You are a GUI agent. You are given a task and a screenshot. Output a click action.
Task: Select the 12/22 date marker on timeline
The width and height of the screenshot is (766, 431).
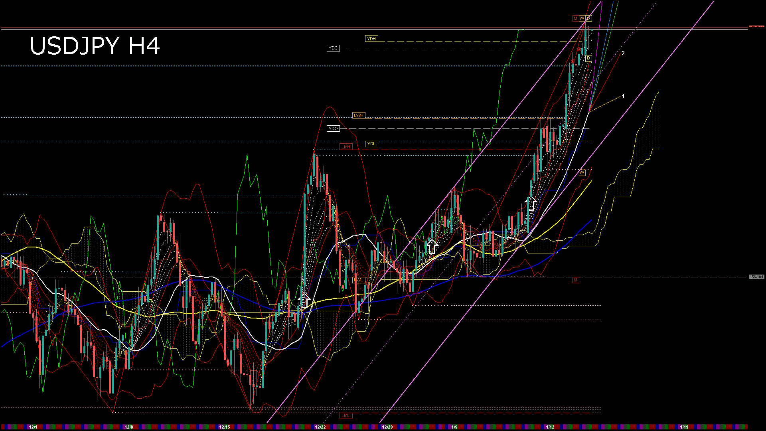321,427
